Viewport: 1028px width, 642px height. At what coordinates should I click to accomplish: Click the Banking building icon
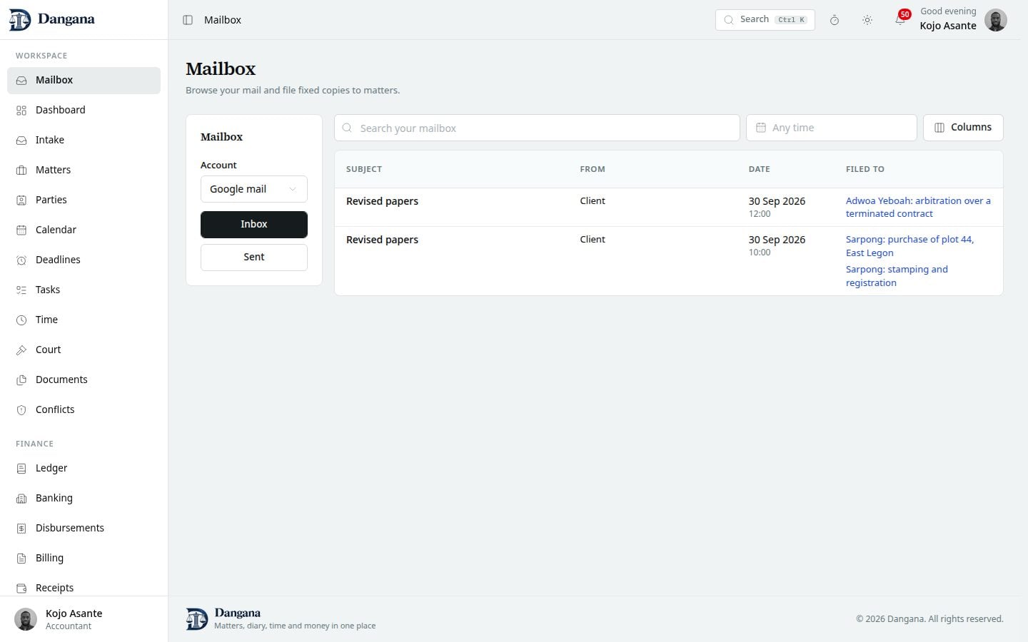[x=21, y=499]
